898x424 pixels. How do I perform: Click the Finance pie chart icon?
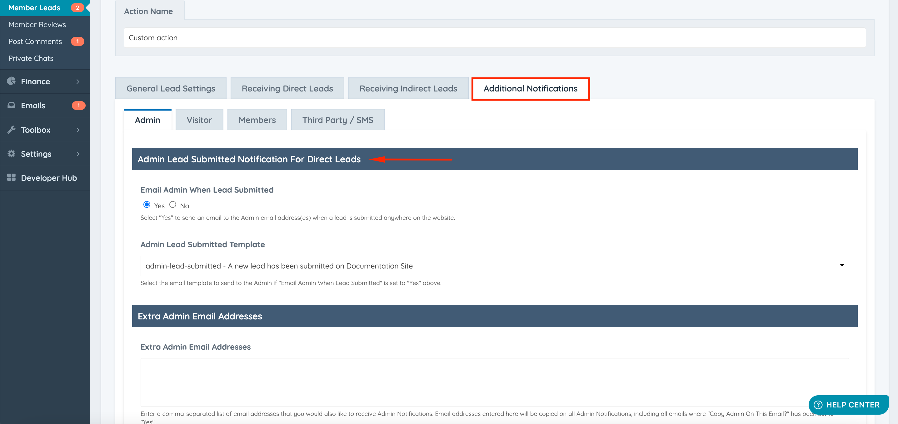click(x=11, y=81)
